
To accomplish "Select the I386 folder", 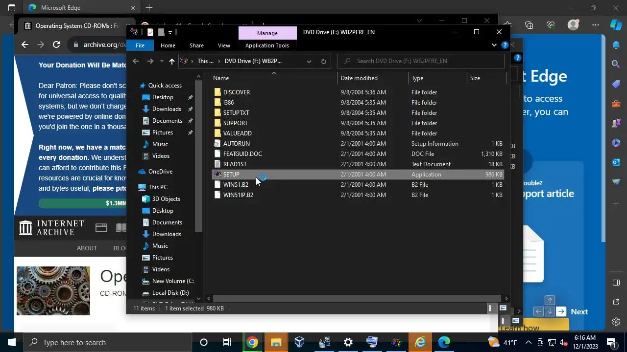I will [228, 103].
